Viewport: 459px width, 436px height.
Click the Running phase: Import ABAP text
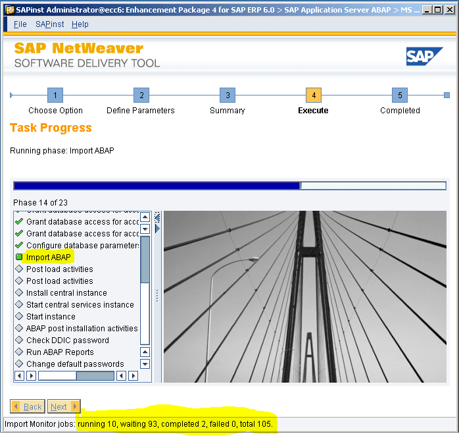(62, 150)
